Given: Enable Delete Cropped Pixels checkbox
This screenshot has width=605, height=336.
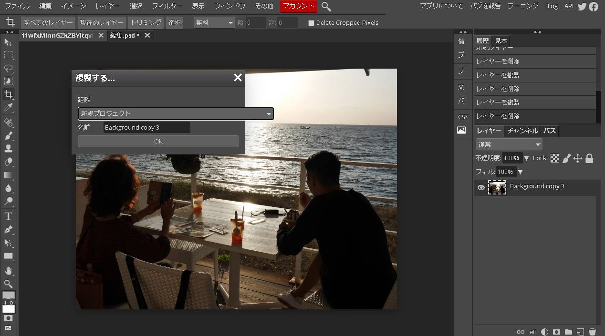Looking at the screenshot, I should [x=311, y=23].
